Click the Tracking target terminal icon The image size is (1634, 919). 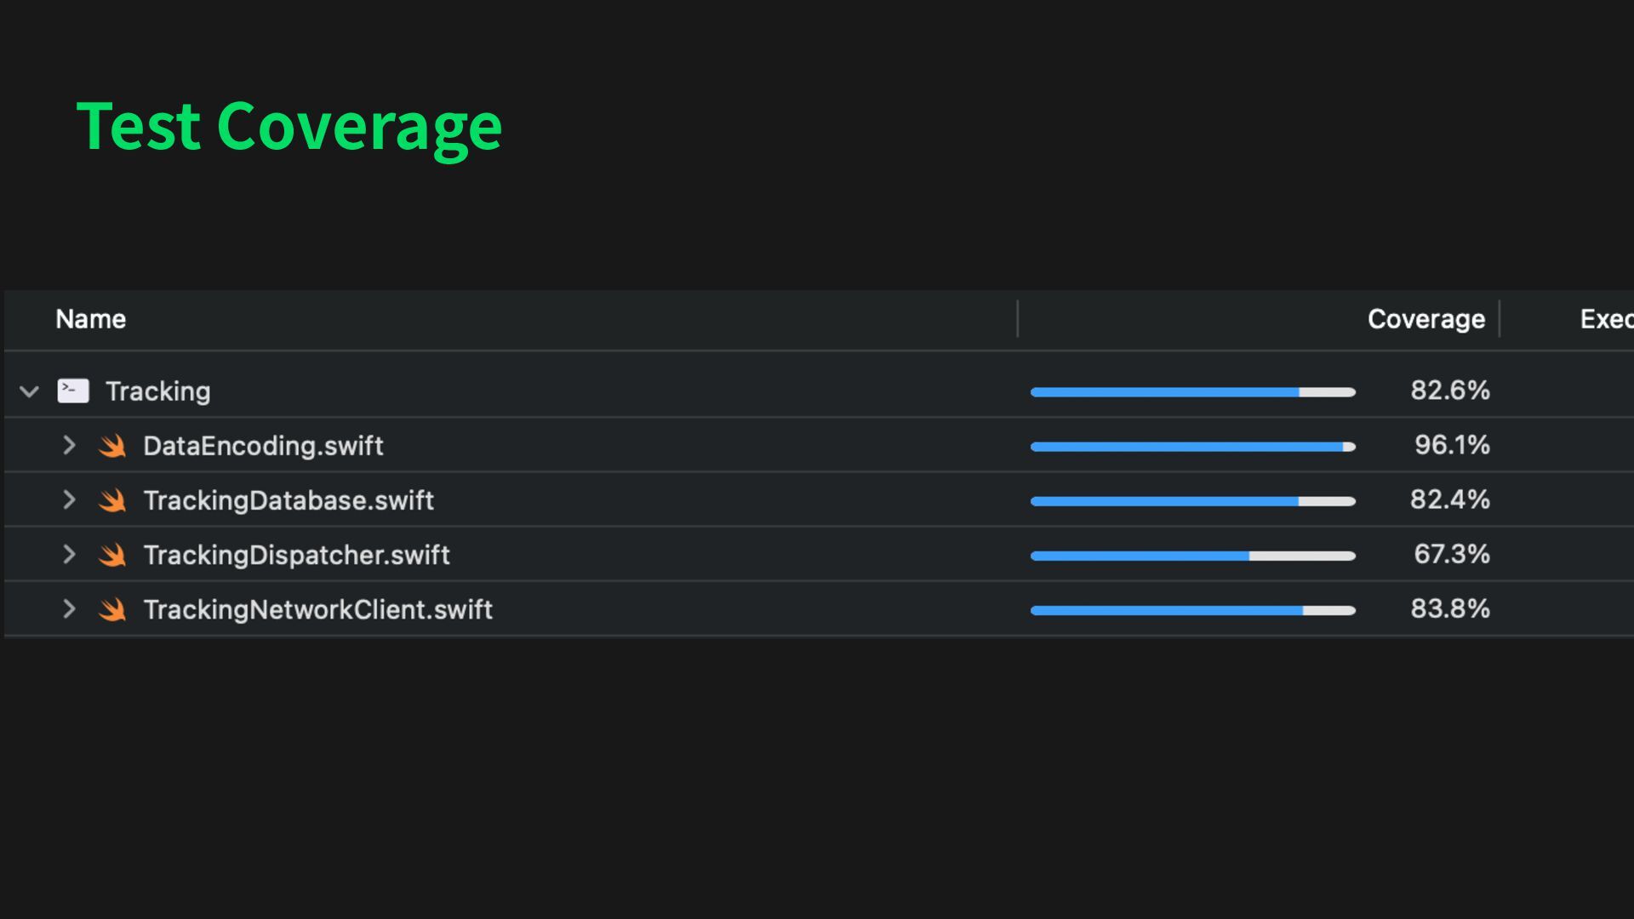coord(73,391)
